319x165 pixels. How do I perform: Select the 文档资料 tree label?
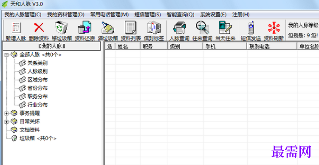[29, 130]
